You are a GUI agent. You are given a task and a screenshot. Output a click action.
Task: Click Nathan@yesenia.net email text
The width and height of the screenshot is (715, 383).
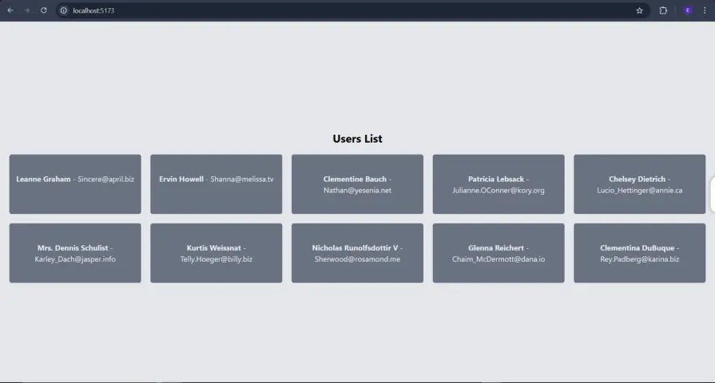358,191
